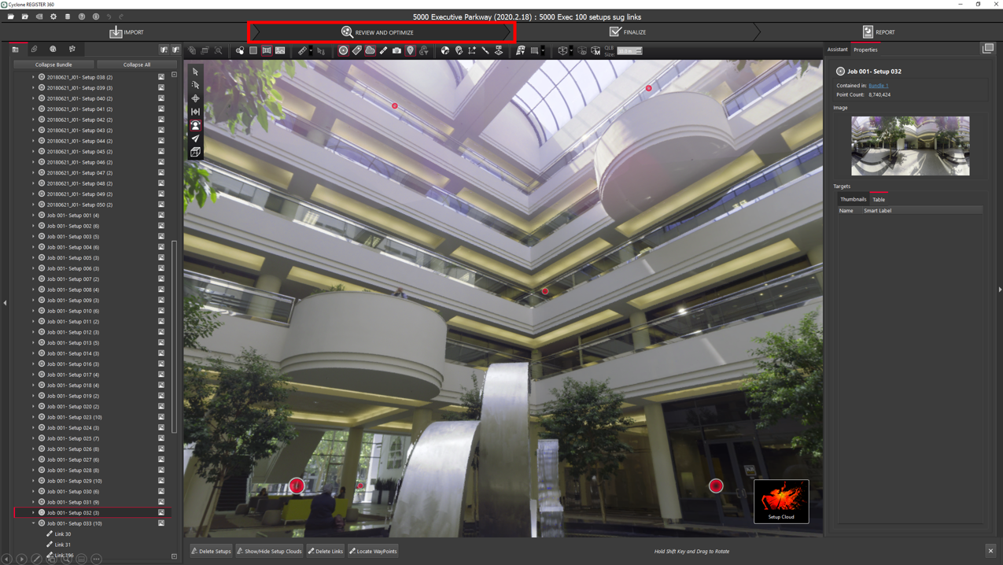Collapse Job 001- Setup 033 tree node
The width and height of the screenshot is (1003, 565).
(x=34, y=523)
